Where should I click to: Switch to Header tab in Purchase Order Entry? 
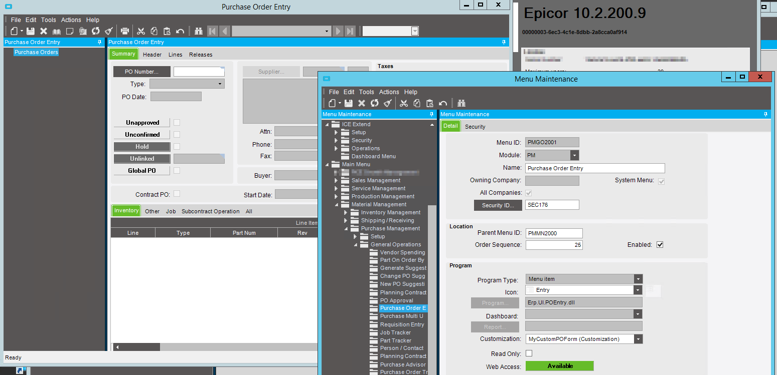[152, 55]
